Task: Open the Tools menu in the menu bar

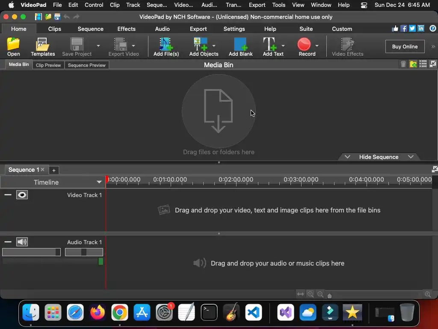Action: [278, 5]
